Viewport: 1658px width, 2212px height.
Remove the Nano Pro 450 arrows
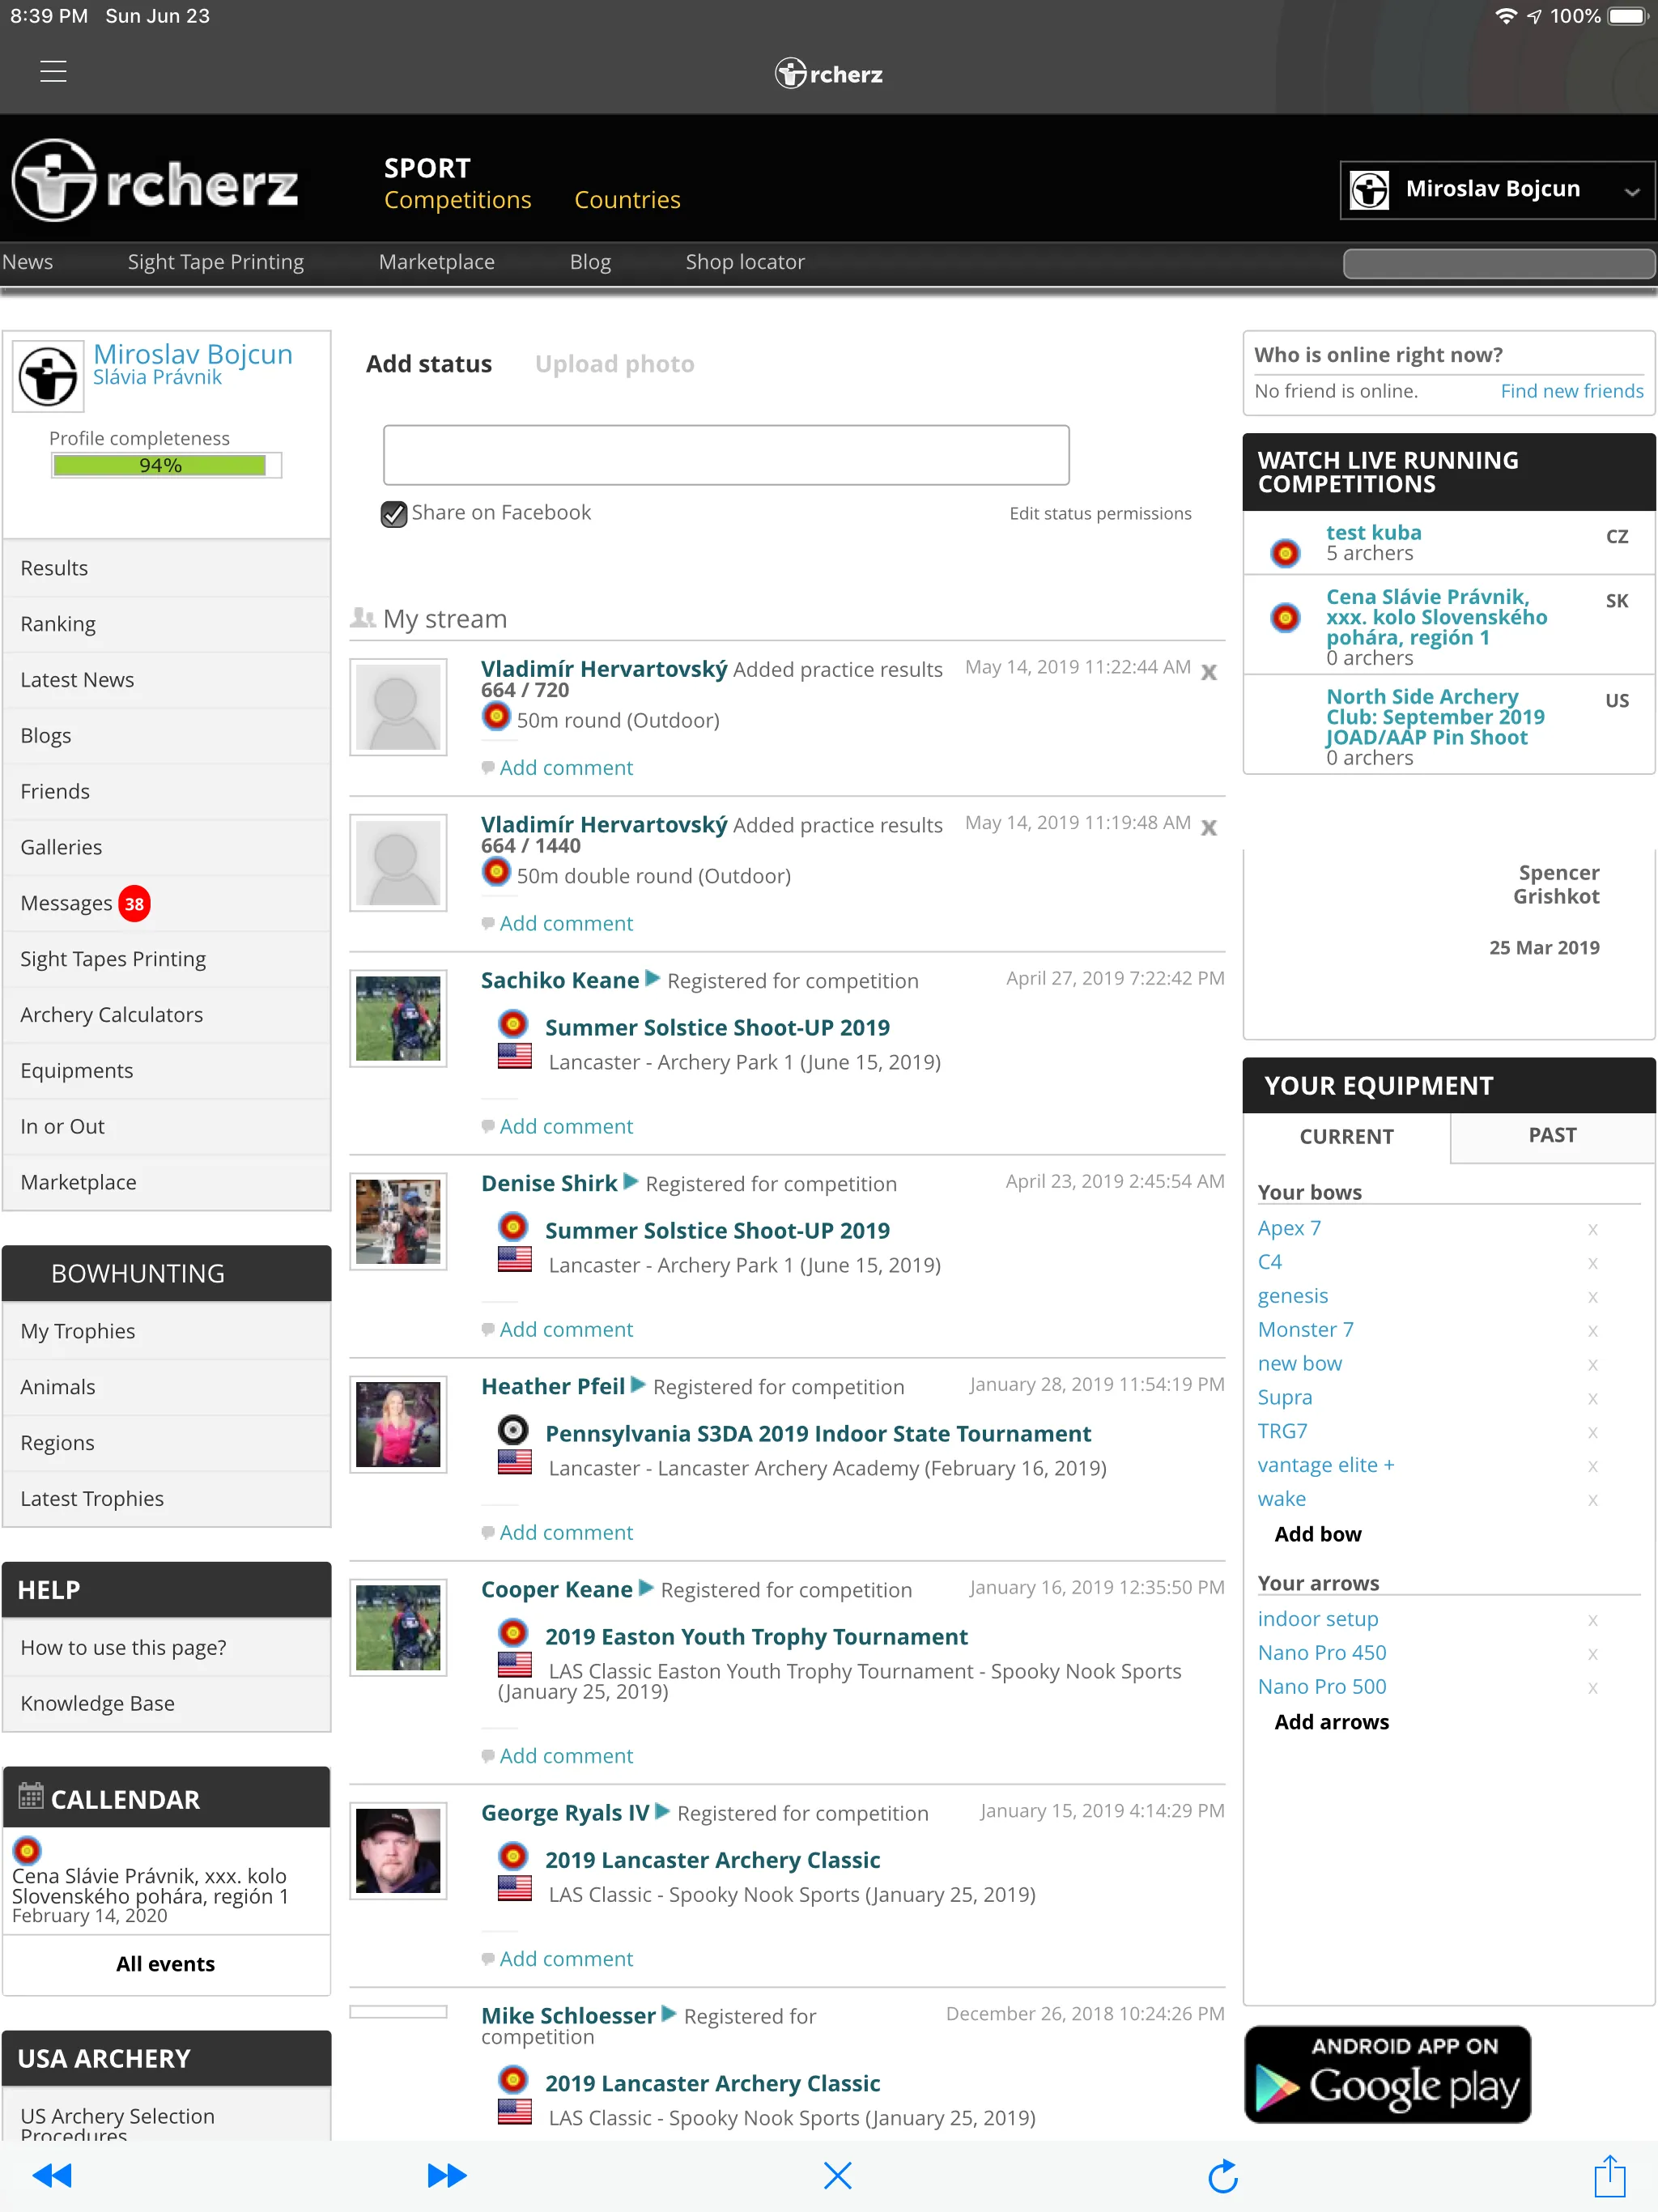click(1593, 1654)
